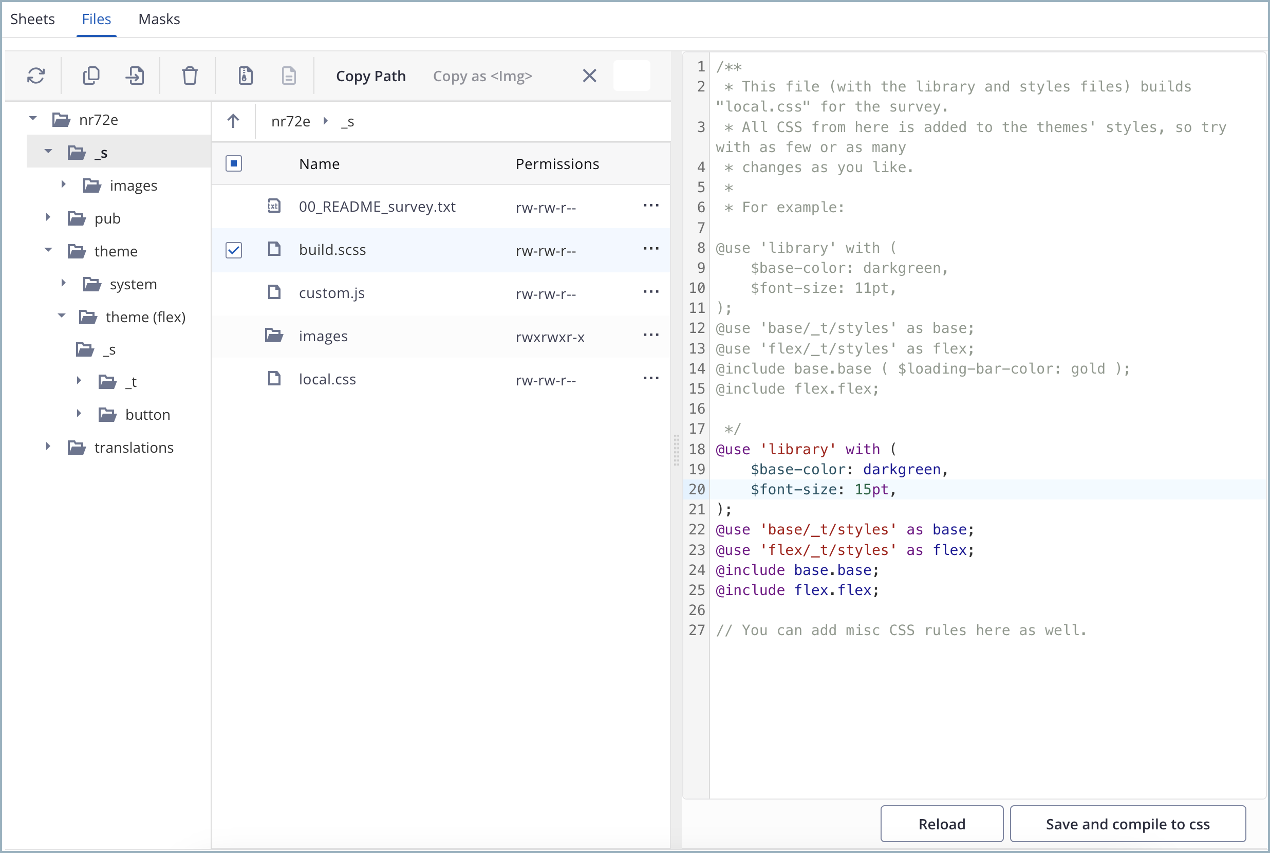
Task: Collapse the theme tree node
Action: point(48,250)
